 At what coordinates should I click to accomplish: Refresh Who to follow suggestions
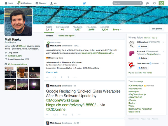[x=147, y=38]
